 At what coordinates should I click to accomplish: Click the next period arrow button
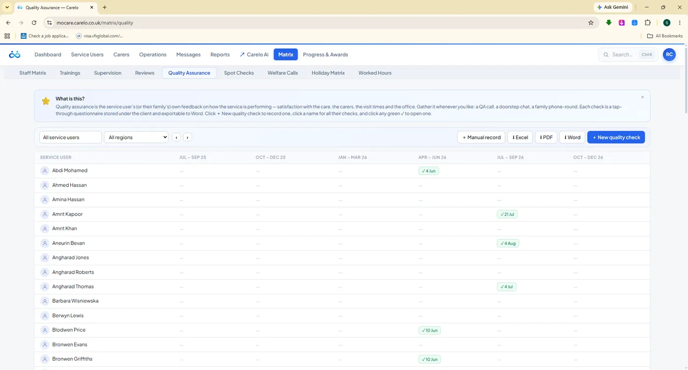pyautogui.click(x=187, y=138)
